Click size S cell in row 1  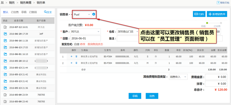tap(148, 56)
